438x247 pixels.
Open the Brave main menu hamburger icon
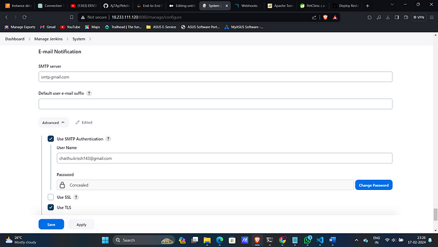click(432, 18)
